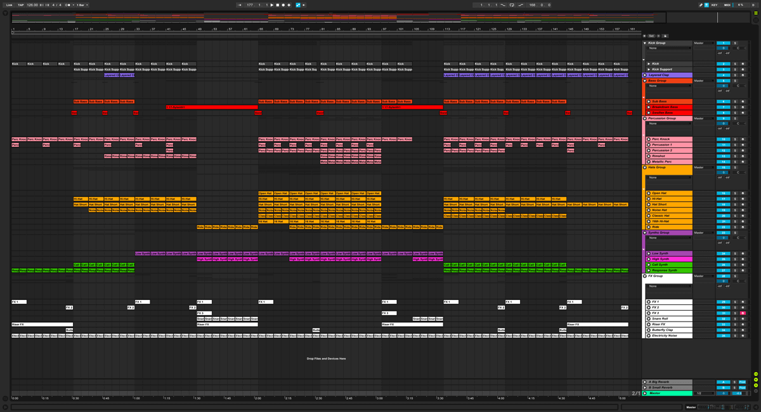Open the KEY map mode
Image resolution: width=761 pixels, height=412 pixels.
715,5
